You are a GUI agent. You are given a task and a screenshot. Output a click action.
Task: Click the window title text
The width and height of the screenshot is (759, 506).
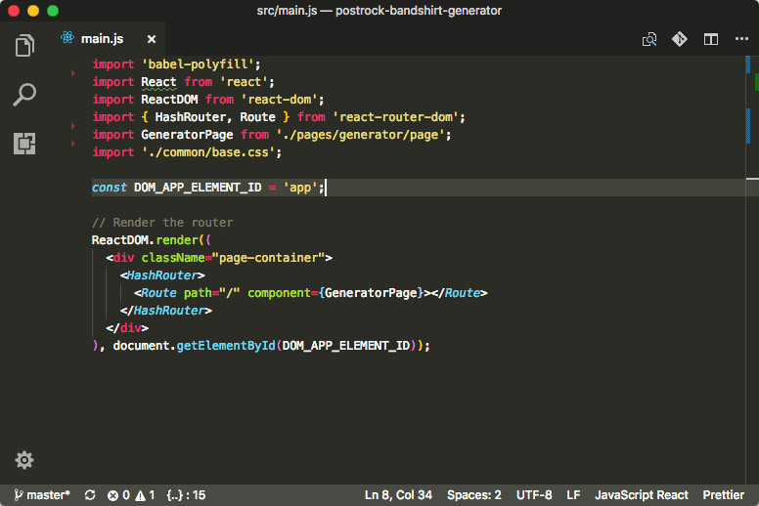coord(379,11)
